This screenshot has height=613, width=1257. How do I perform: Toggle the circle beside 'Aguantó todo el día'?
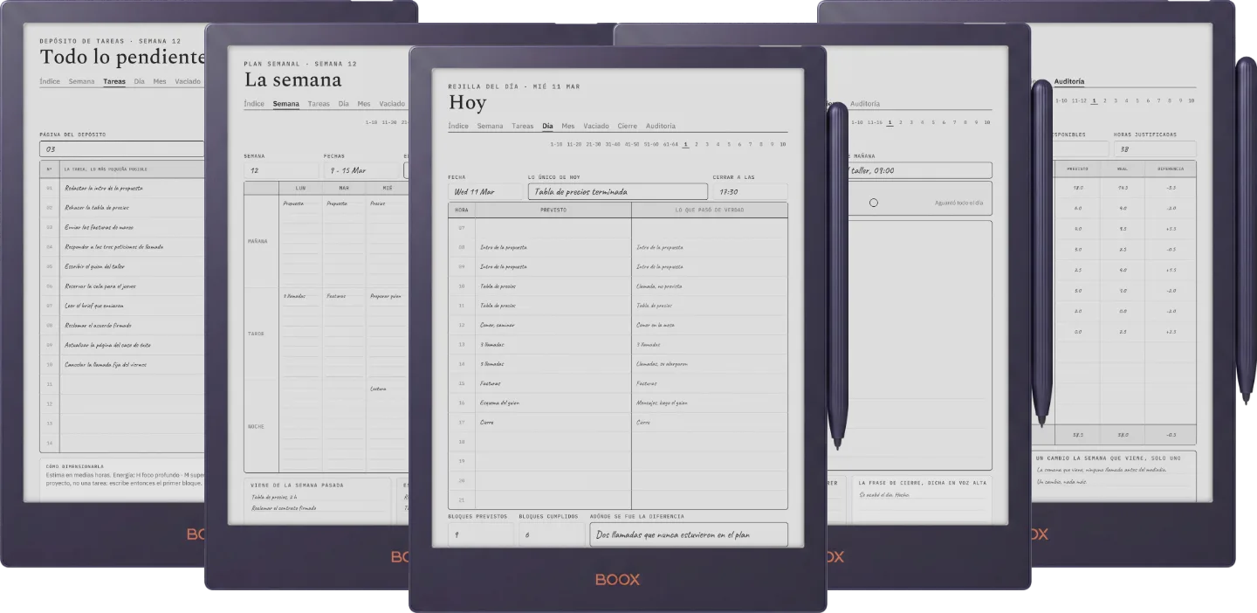[x=873, y=203]
